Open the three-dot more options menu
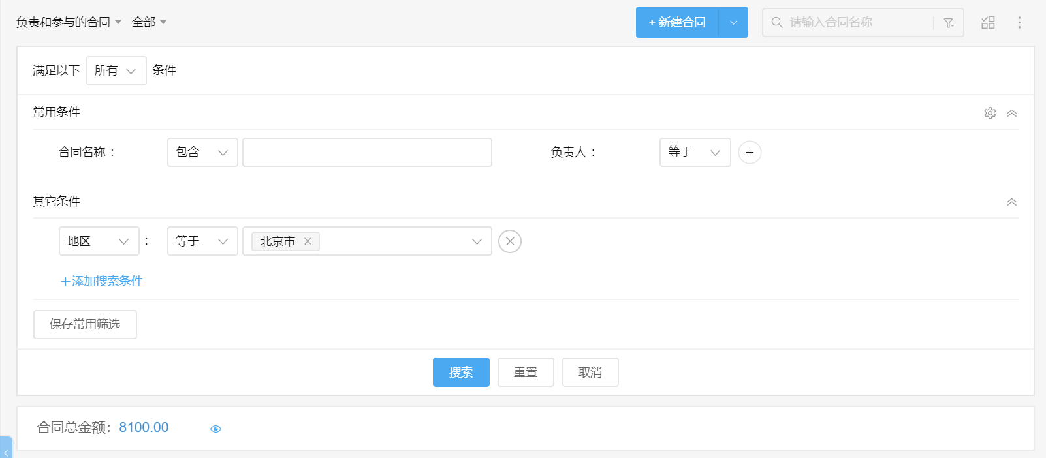Image resolution: width=1046 pixels, height=458 pixels. (x=1019, y=23)
